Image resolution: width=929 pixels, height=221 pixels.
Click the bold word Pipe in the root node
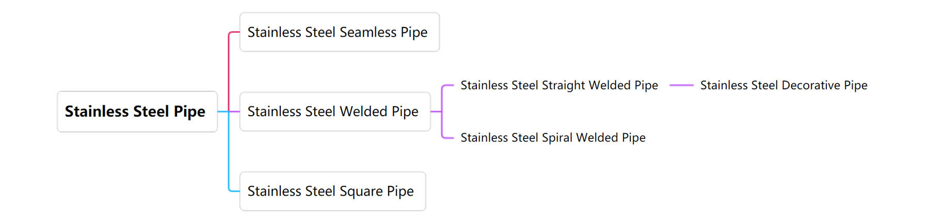189,112
